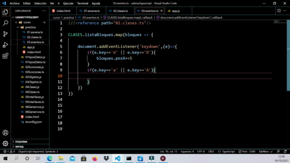Open the Explorer view in activity bar
The image size is (290, 163).
(5, 12)
